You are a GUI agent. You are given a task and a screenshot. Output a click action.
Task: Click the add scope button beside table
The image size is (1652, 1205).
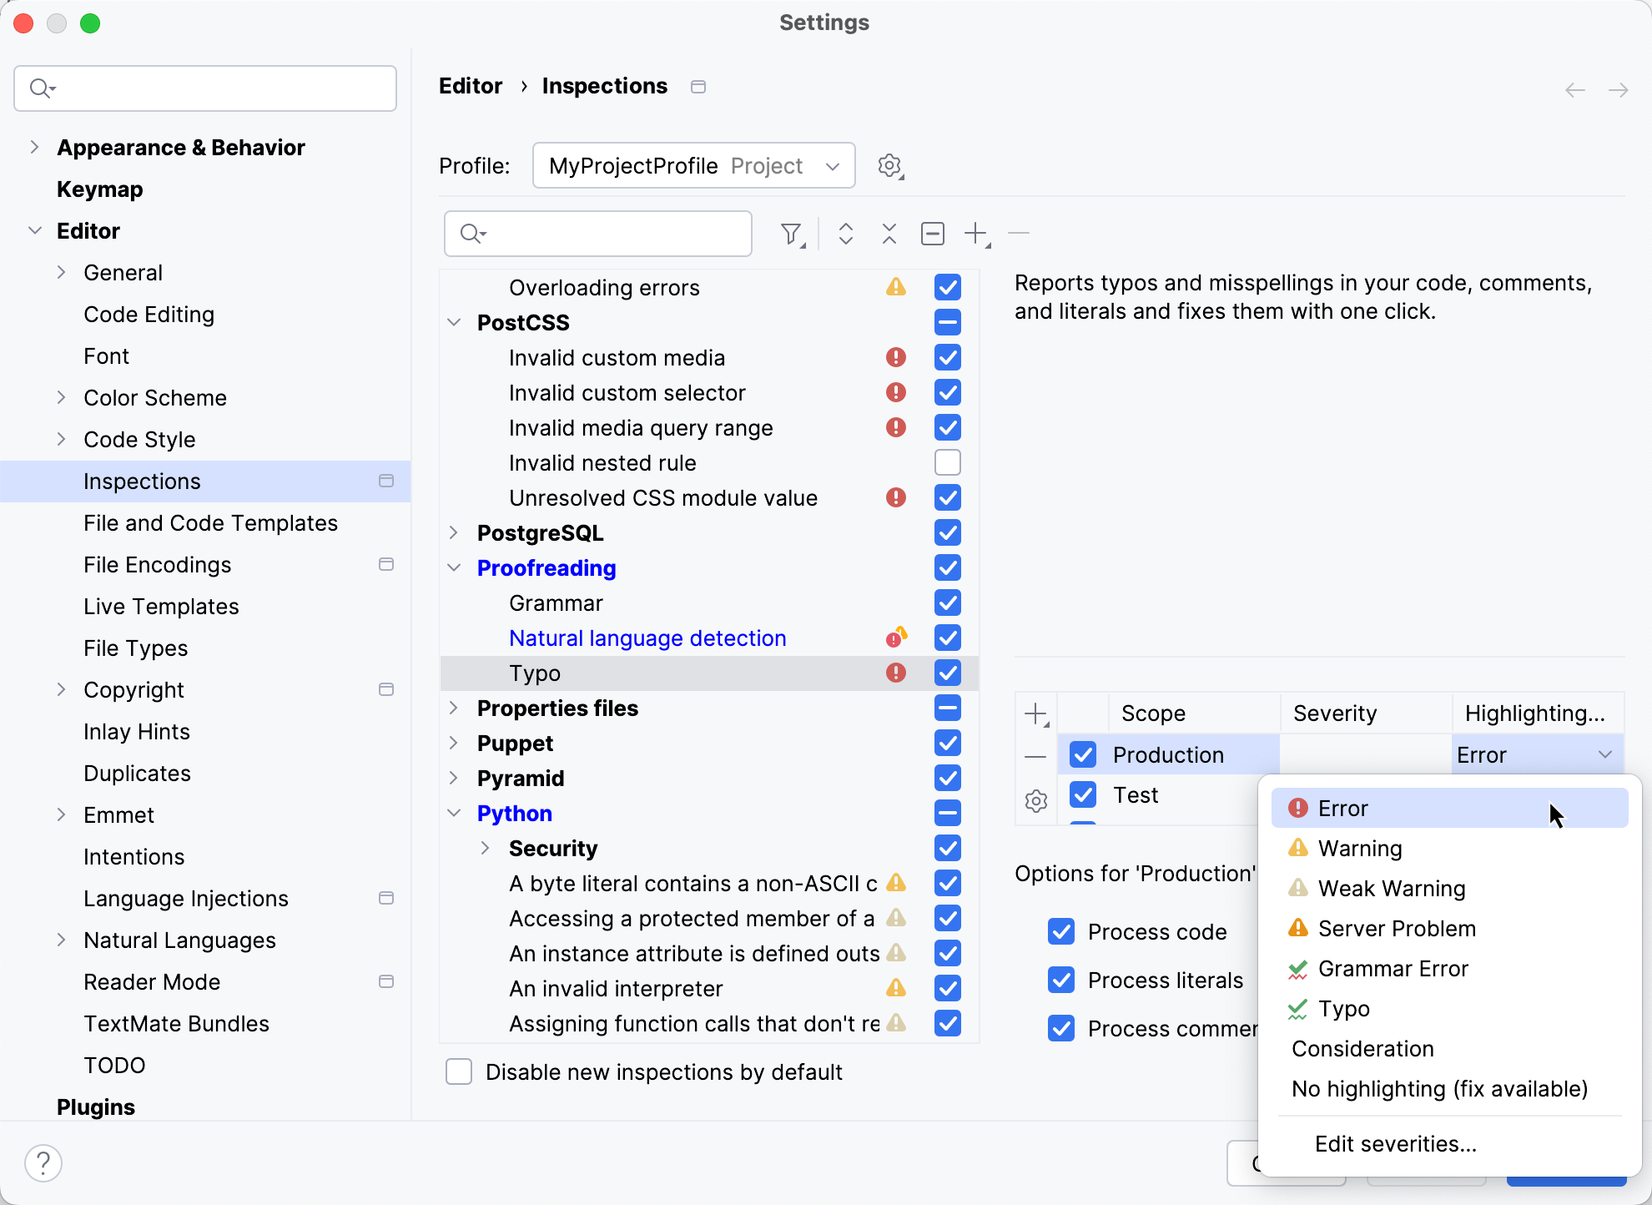click(x=1035, y=714)
